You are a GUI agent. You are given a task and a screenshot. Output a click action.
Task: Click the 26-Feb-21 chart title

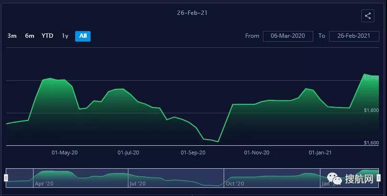[x=193, y=13]
